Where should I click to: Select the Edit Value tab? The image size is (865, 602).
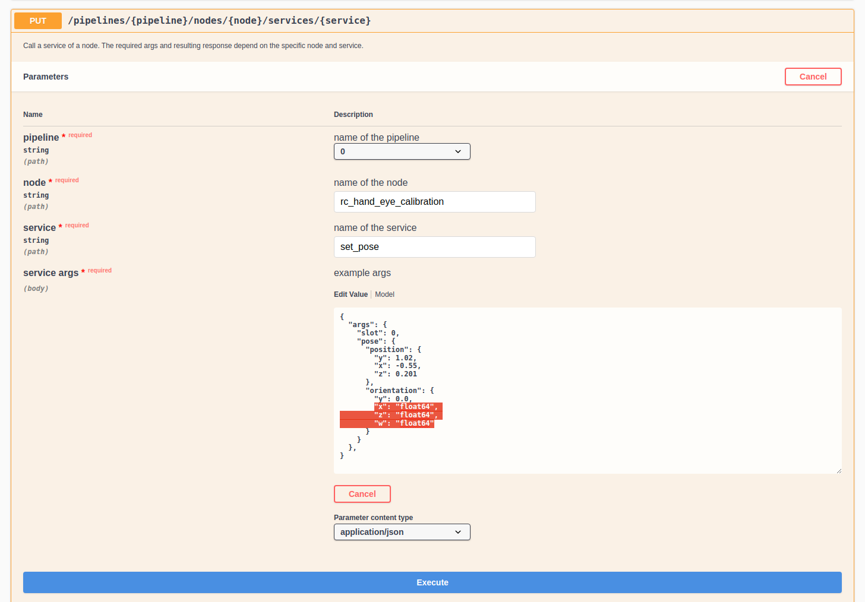[x=351, y=294]
